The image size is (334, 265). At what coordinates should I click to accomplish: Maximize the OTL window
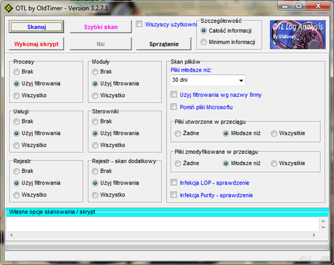(x=299, y=6)
